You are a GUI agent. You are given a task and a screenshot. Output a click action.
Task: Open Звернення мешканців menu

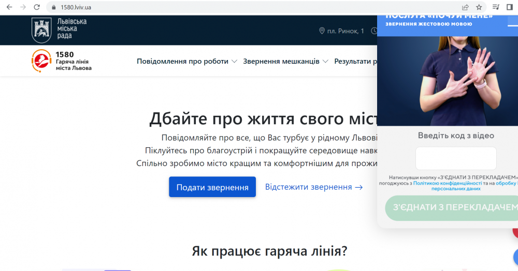(281, 62)
